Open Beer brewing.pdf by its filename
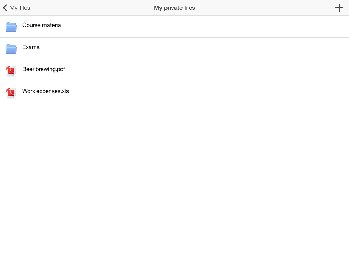 [x=44, y=69]
